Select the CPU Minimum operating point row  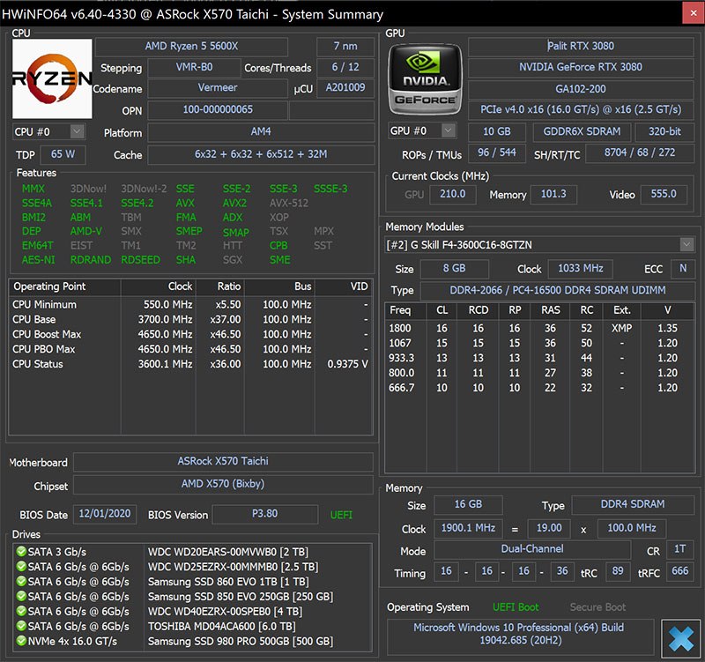190,304
